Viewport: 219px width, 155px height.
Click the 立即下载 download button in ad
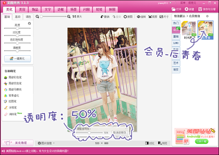201,142
